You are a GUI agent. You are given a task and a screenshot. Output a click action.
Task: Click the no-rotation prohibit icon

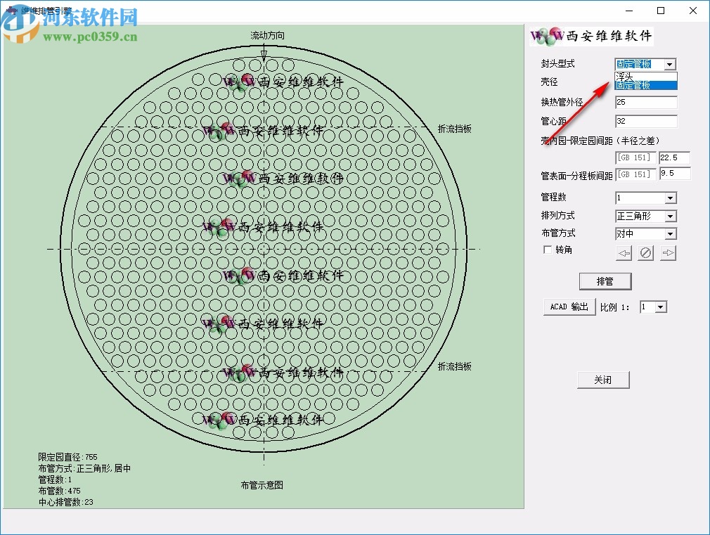[x=645, y=252]
